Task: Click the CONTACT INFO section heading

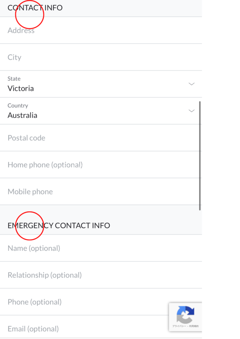Action: coord(35,8)
